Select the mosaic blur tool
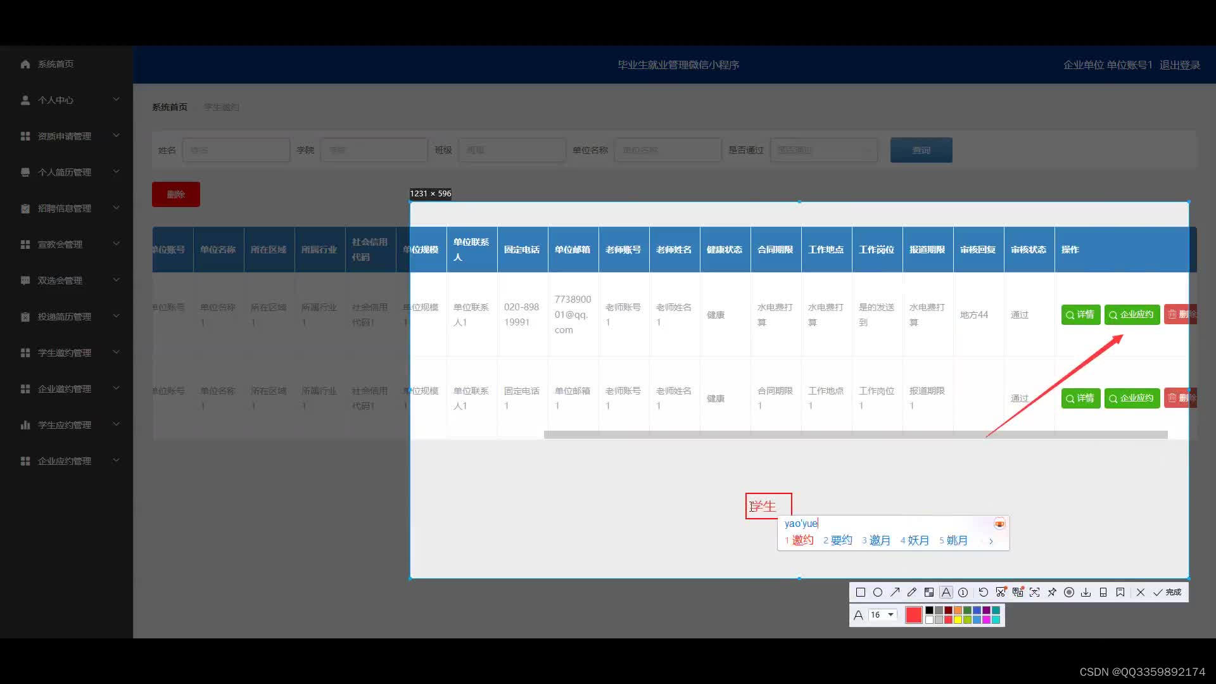 click(928, 592)
